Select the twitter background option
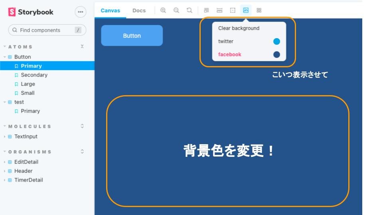Screen dimensions: 383x215 coord(249,41)
